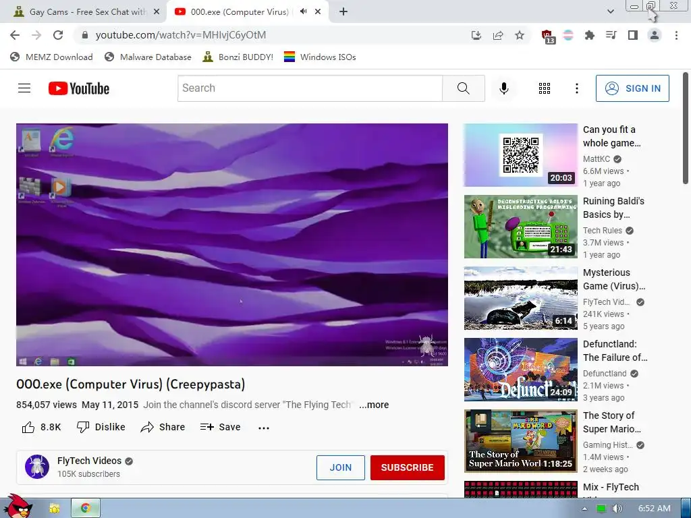
Task: Open YouTube settings three-dot menu
Action: (x=576, y=88)
